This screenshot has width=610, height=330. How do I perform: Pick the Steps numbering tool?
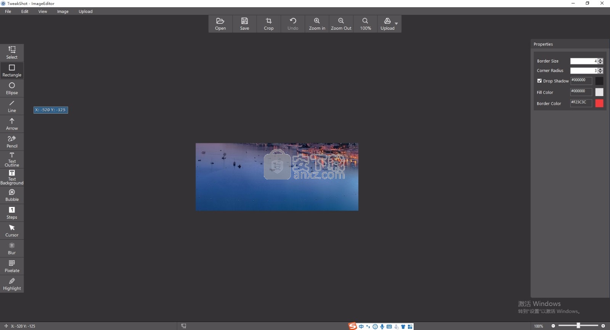(12, 213)
